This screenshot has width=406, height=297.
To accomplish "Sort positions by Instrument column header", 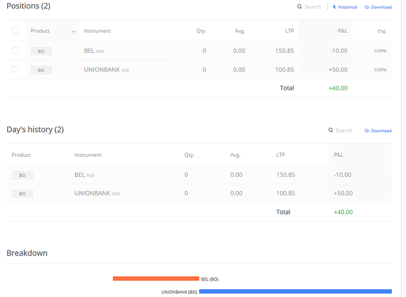I will point(97,31).
